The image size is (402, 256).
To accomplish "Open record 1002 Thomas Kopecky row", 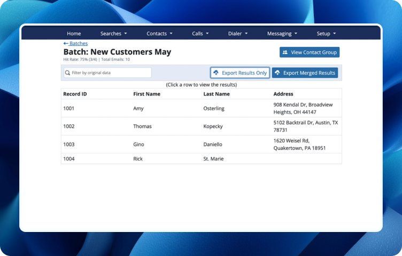I will click(x=201, y=126).
